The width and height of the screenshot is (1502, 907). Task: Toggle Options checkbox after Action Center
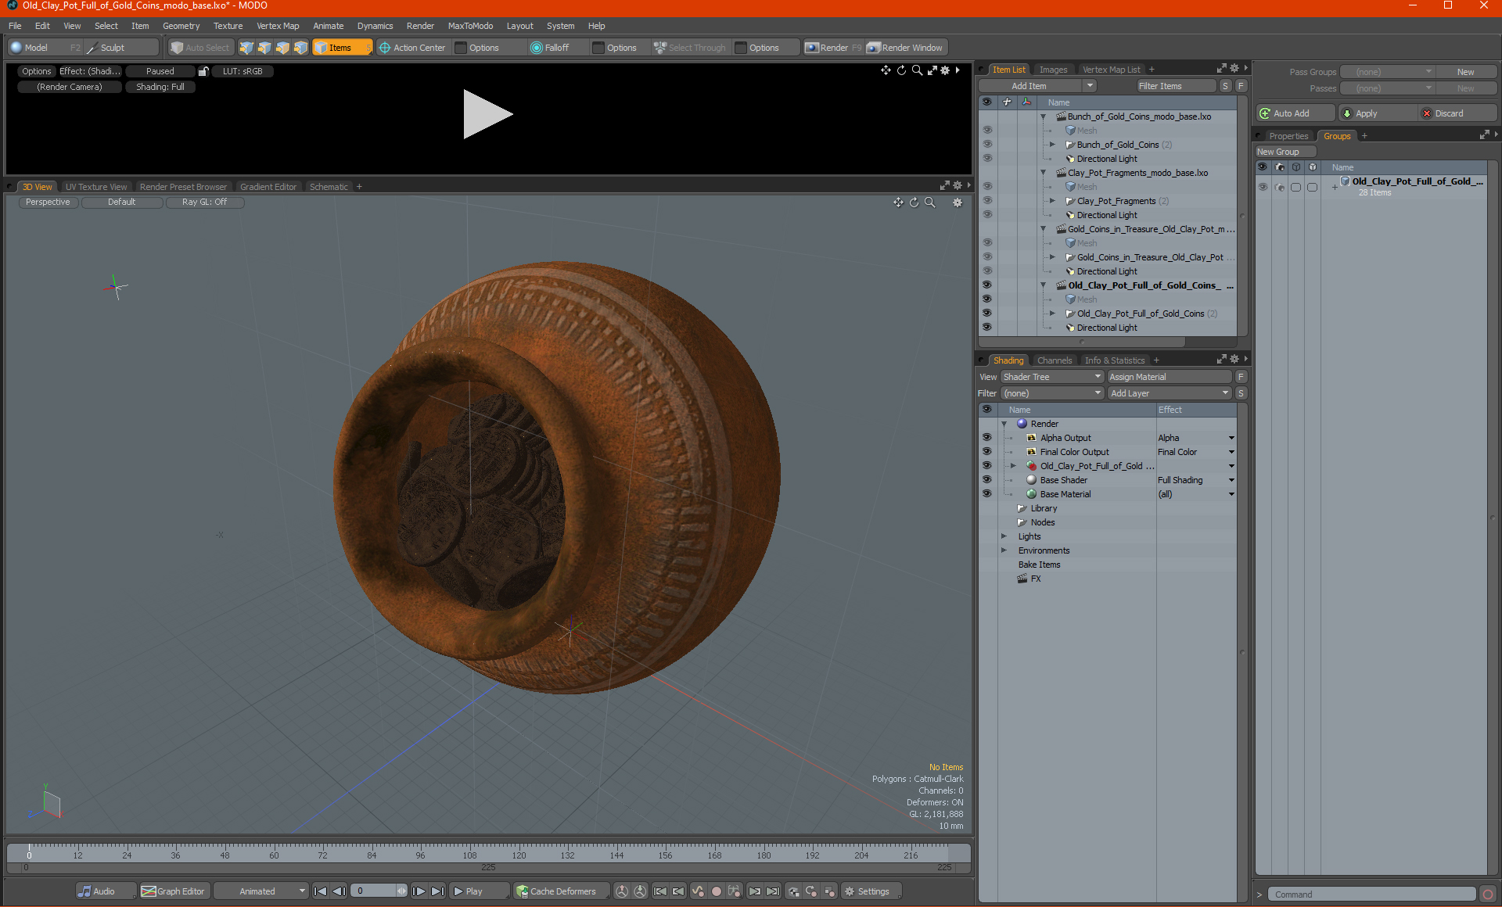tap(461, 48)
